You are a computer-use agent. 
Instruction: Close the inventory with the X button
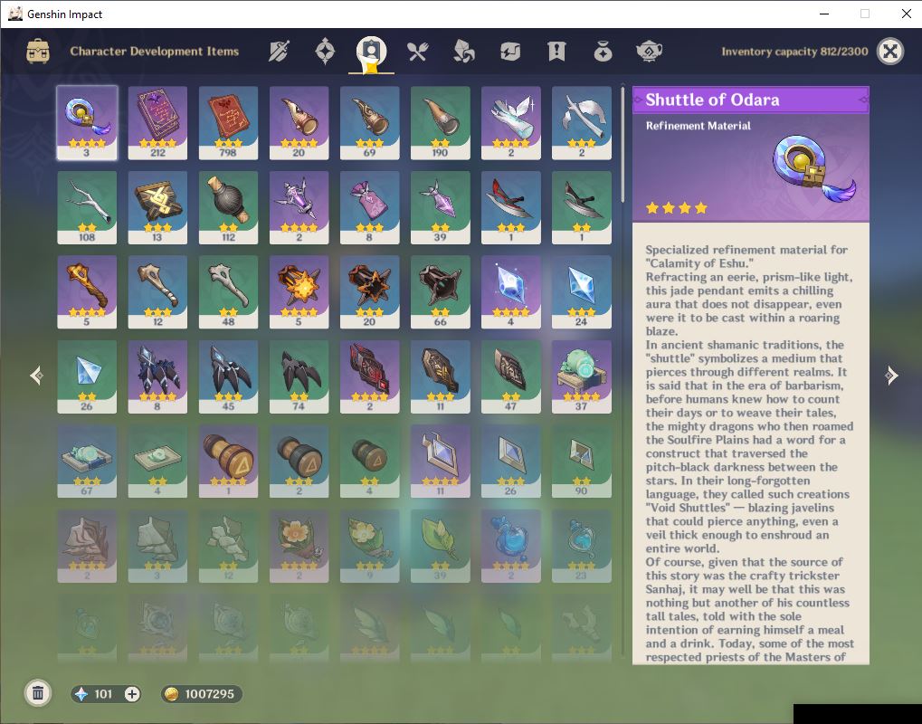[890, 52]
